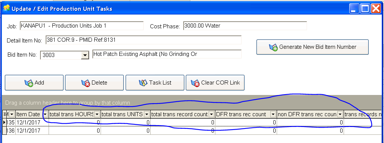Open the total trans UNITS filter dropdown
The height and width of the screenshot is (143, 384).
click(147, 114)
